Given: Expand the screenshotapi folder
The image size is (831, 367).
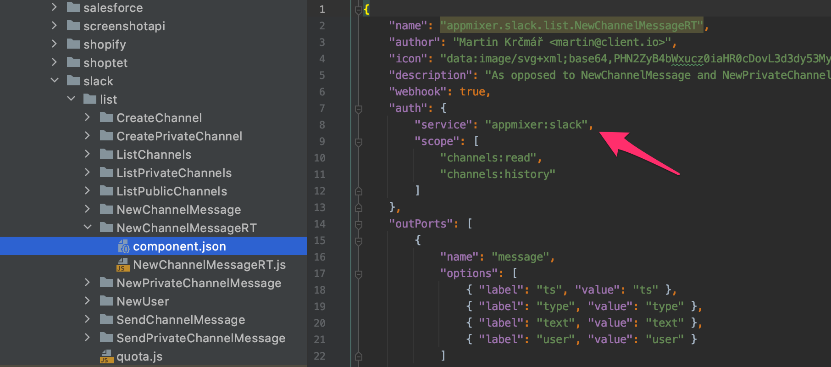Looking at the screenshot, I should (x=54, y=25).
